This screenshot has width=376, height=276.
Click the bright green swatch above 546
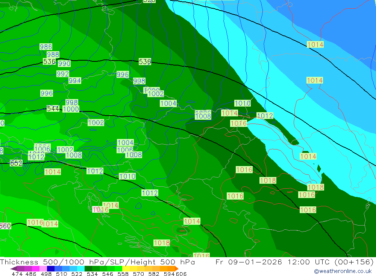[111, 268]
